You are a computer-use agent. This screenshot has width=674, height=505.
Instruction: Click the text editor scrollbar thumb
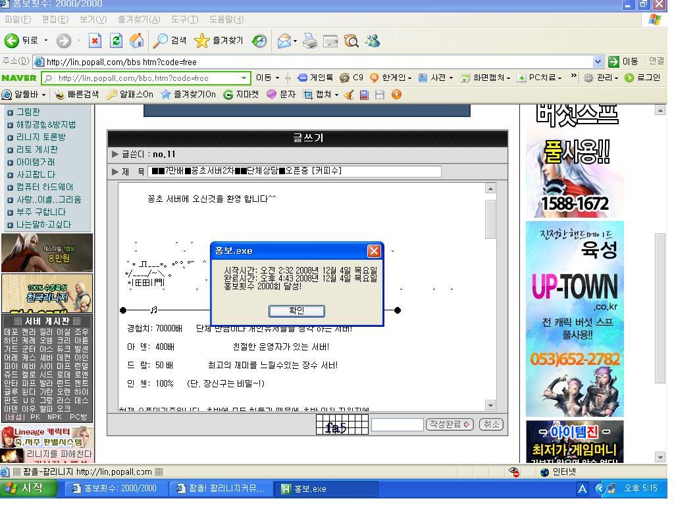pos(490,218)
